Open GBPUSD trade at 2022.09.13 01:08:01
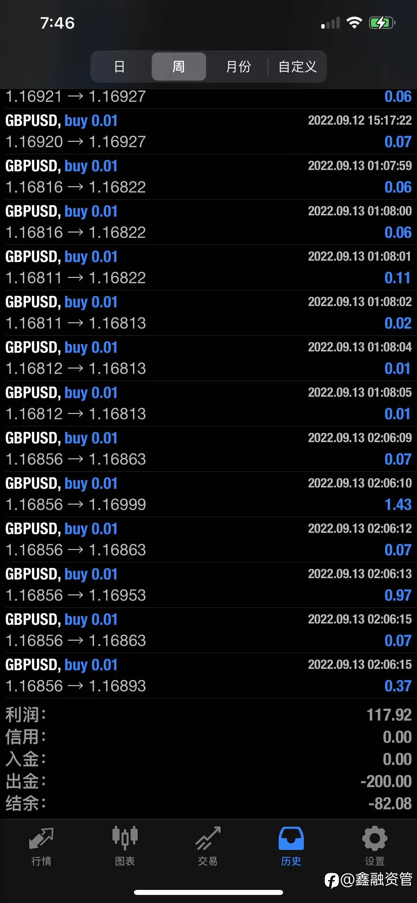The image size is (417, 903). coord(208,267)
